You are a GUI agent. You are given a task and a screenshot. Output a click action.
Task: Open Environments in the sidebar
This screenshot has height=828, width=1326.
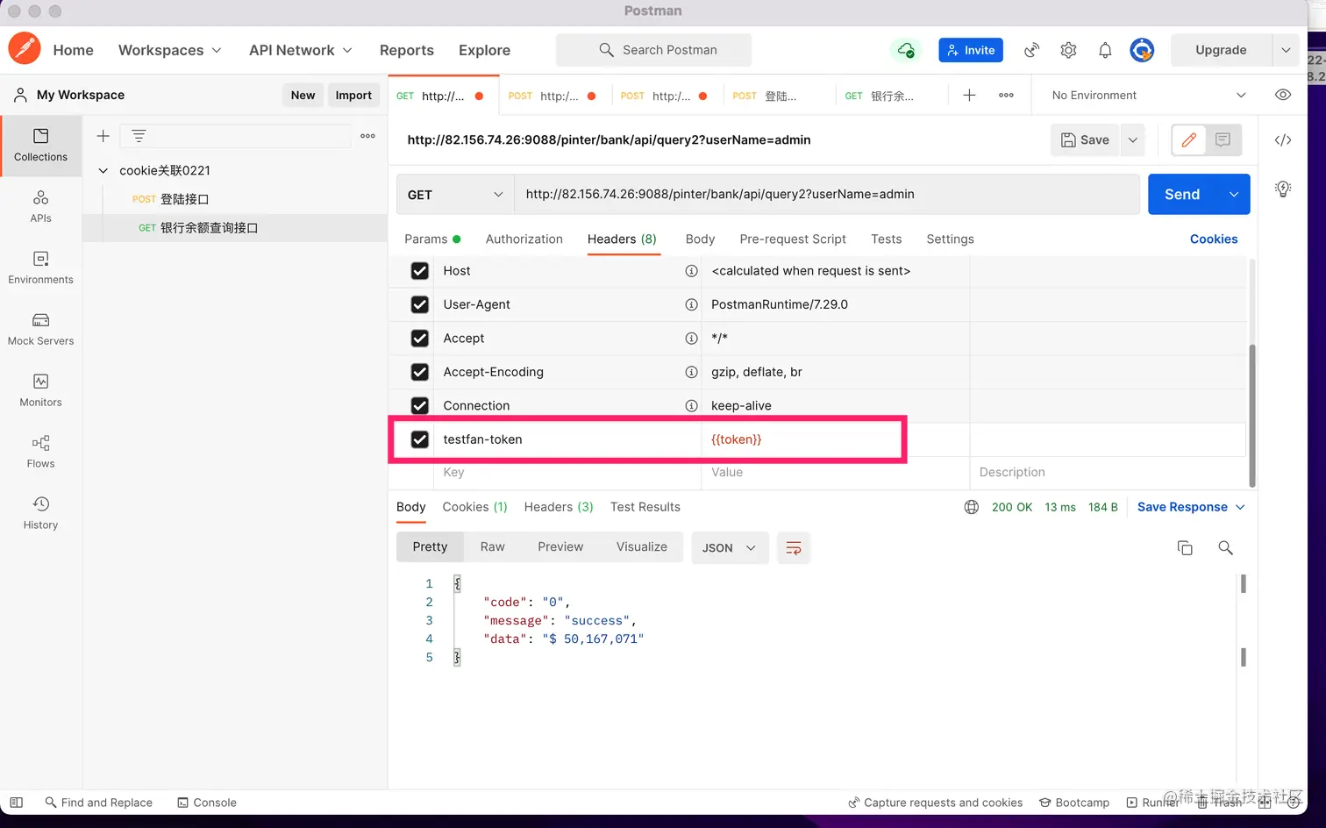coord(41,268)
